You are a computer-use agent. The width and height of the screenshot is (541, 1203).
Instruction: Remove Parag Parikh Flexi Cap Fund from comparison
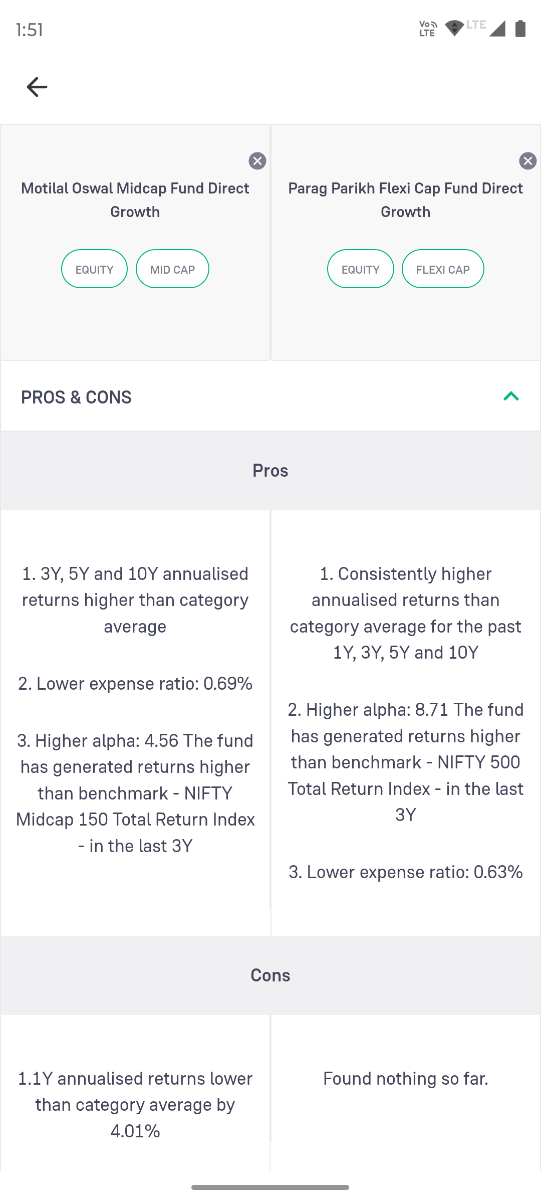527,161
